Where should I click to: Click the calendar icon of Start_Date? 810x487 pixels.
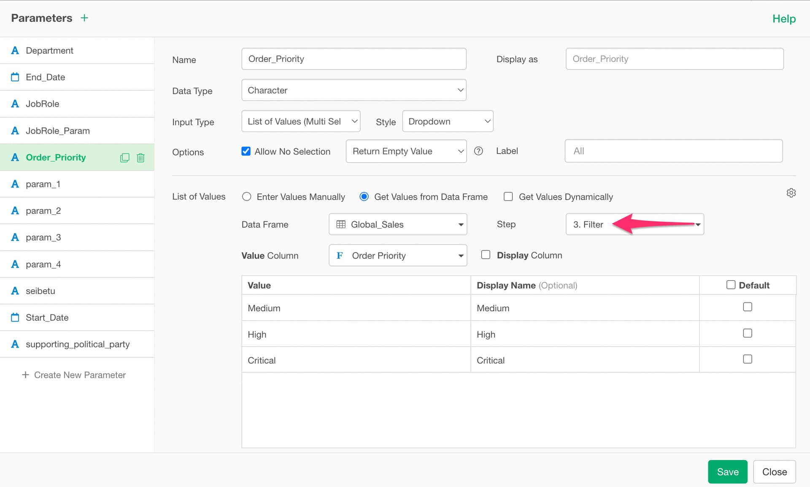pyautogui.click(x=15, y=317)
